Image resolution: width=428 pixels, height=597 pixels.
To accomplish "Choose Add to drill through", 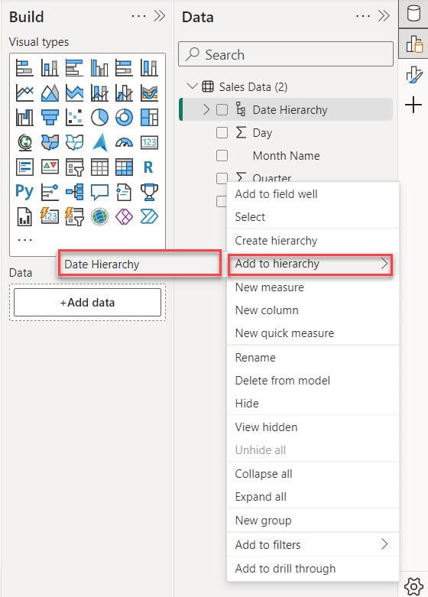I will (313, 569).
